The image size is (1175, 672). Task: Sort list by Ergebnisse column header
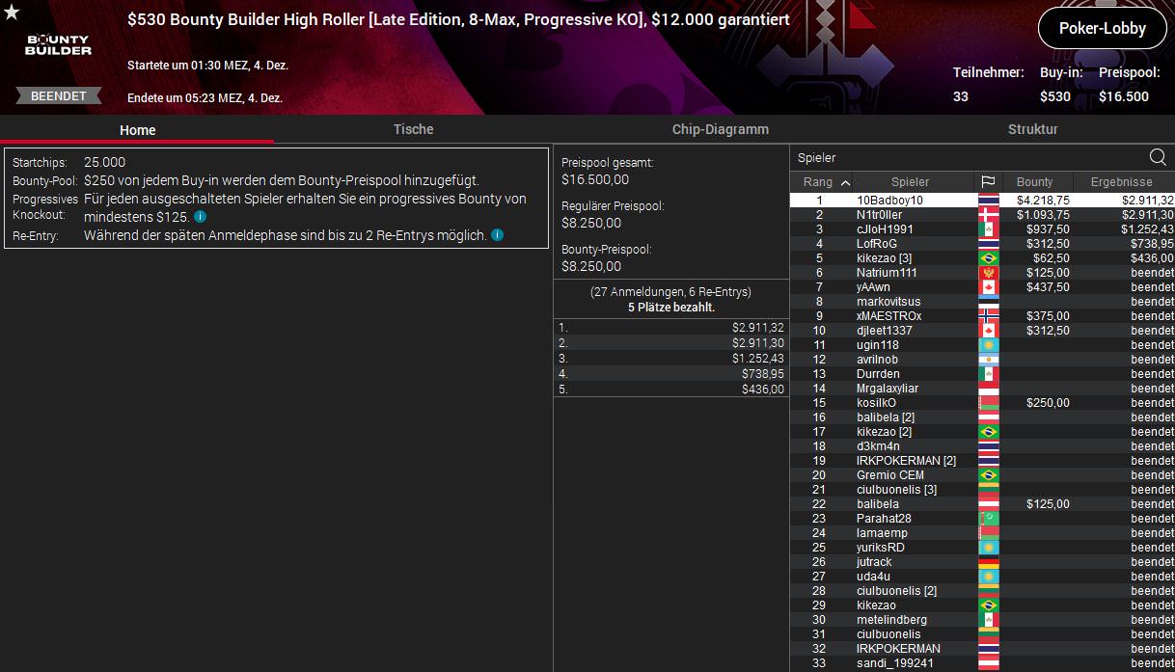(1121, 182)
